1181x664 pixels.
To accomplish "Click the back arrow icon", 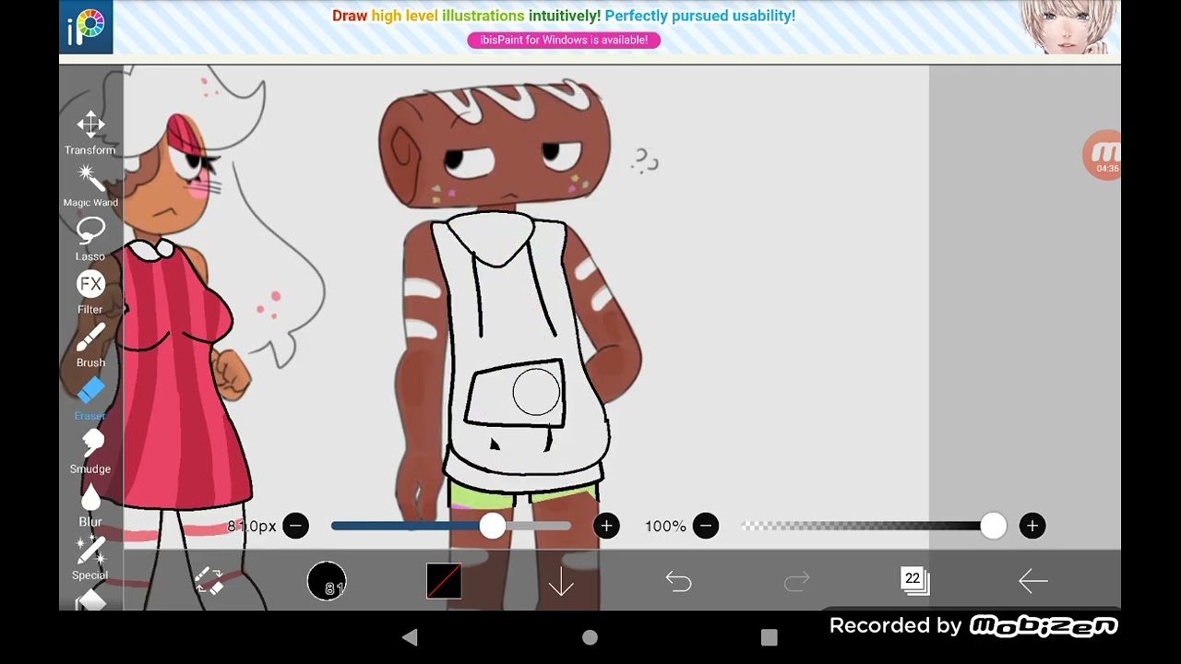I will pyautogui.click(x=1032, y=581).
